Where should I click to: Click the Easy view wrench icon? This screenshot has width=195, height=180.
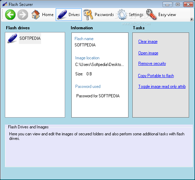click(151, 15)
